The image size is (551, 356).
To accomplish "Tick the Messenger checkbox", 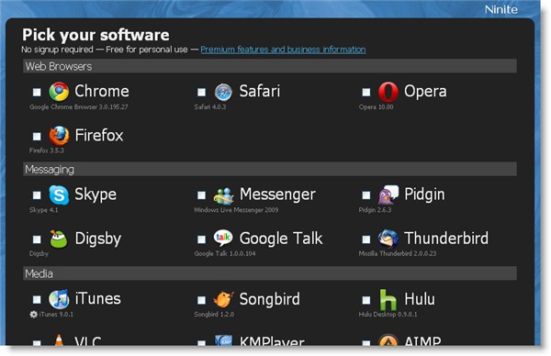I will tap(201, 195).
